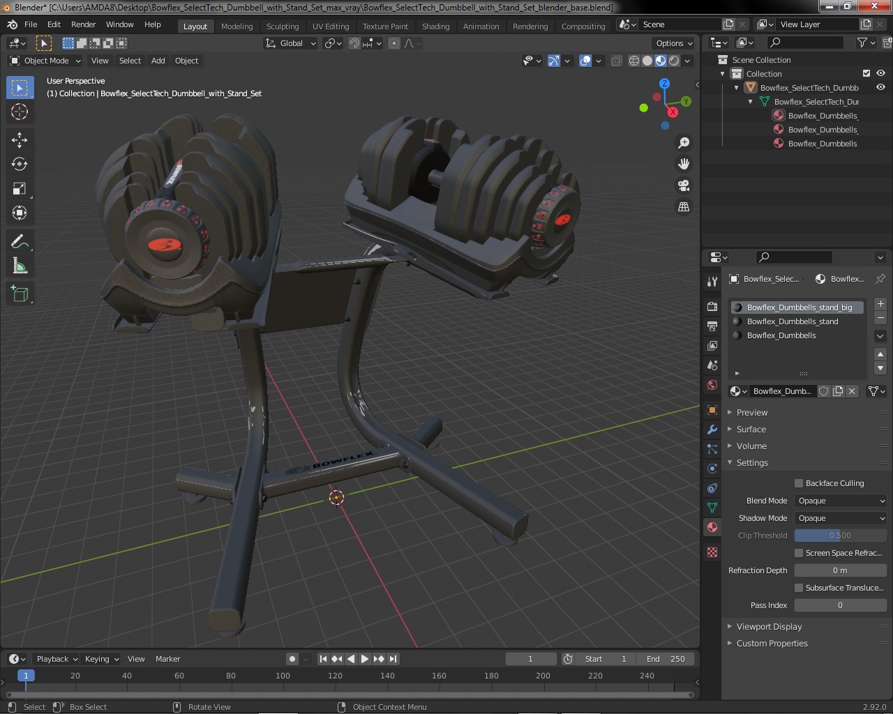The width and height of the screenshot is (893, 714).
Task: Jump to the end frame of the timeline
Action: pos(393,659)
